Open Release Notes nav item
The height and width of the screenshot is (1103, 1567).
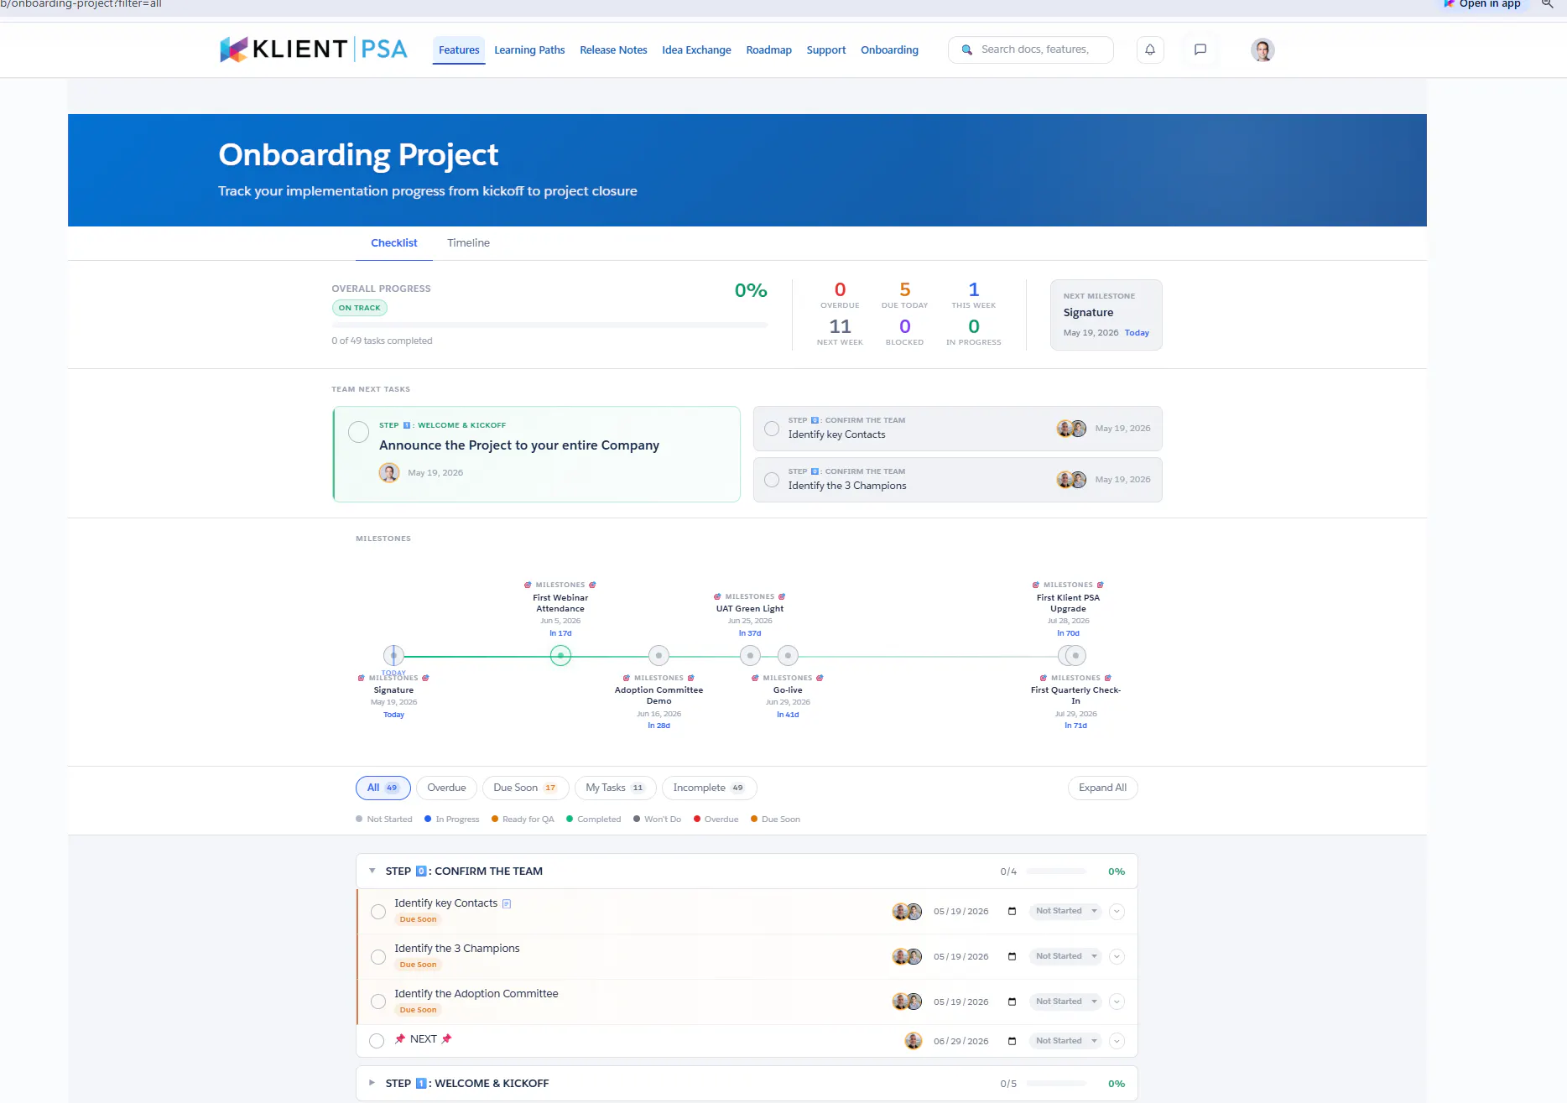tap(613, 50)
